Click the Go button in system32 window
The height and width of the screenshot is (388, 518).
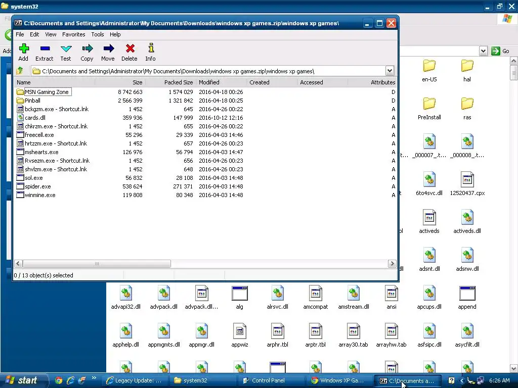click(x=500, y=51)
